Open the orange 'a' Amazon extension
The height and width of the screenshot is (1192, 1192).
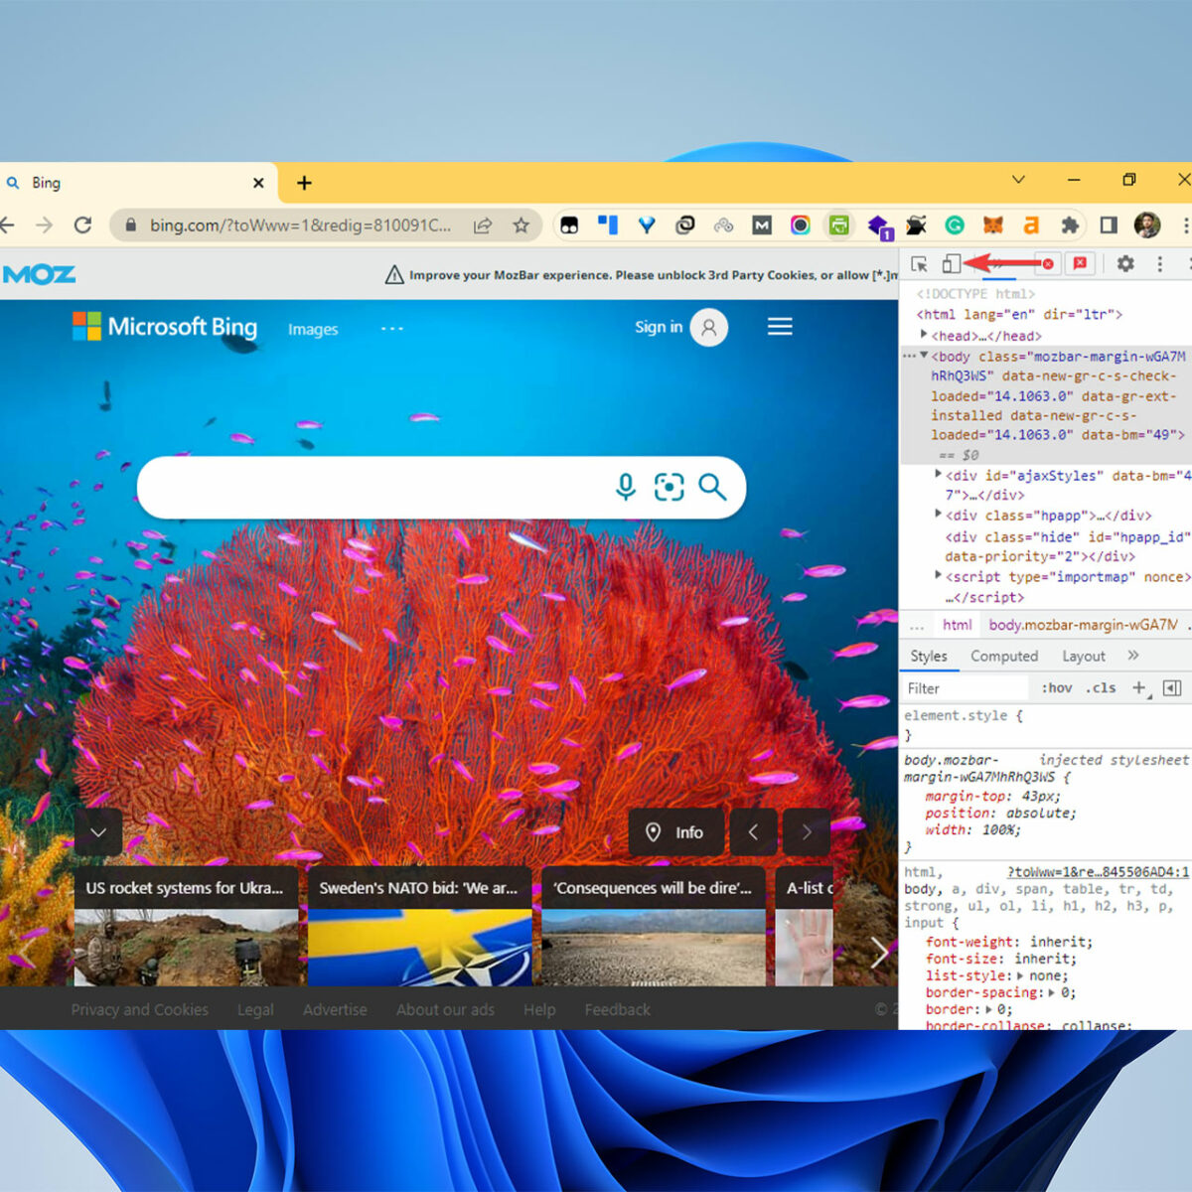pos(1031,225)
